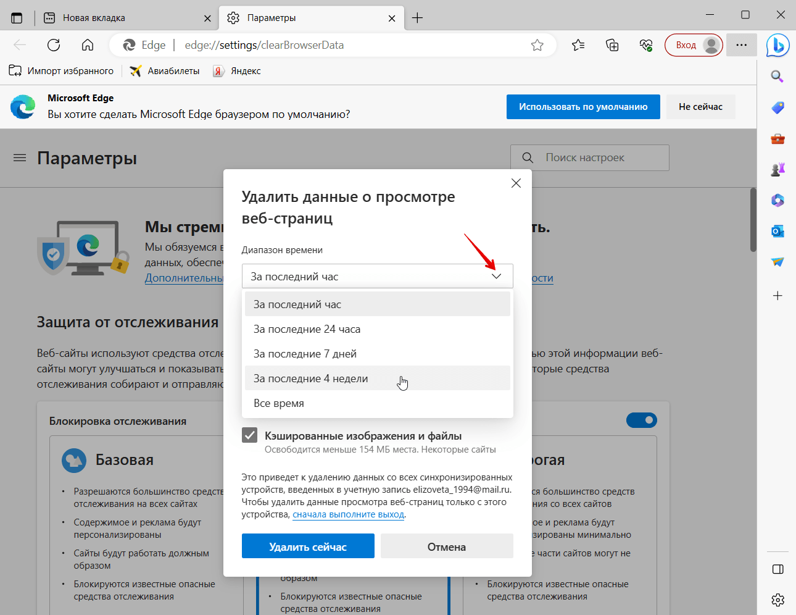Image resolution: width=796 pixels, height=615 pixels.
Task: Toggle Кэшированные изображения и файлы checkbox
Action: pos(249,435)
